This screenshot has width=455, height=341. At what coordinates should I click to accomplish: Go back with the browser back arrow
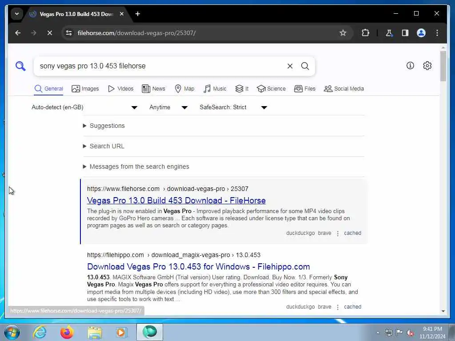pyautogui.click(x=18, y=33)
